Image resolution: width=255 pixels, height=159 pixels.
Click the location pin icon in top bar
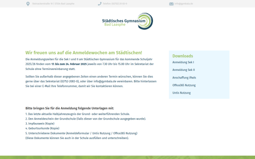coord(28,4)
